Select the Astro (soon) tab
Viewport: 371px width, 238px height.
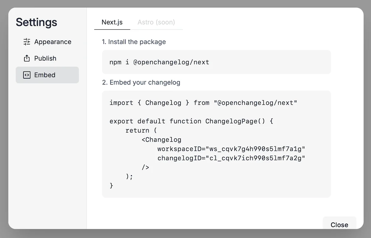point(156,22)
